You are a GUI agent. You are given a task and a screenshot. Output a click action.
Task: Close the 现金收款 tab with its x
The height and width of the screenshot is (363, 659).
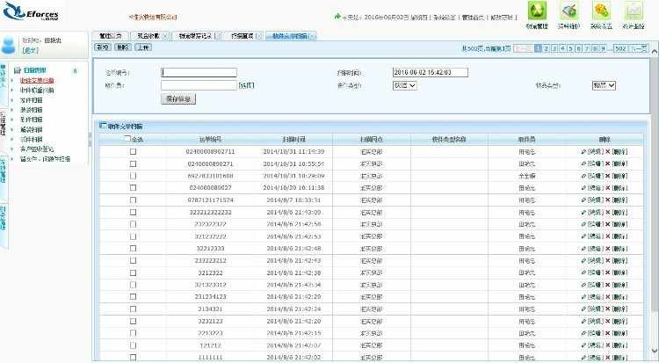tap(165, 36)
